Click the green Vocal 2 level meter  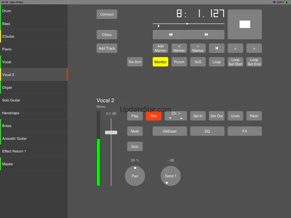pos(98,148)
